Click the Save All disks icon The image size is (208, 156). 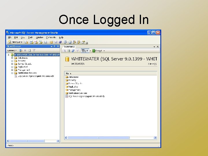pos(60,42)
